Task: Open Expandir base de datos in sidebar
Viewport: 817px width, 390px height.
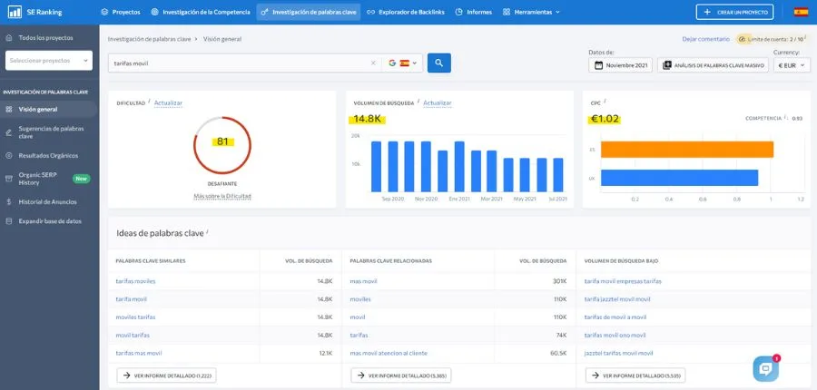Action: click(50, 221)
